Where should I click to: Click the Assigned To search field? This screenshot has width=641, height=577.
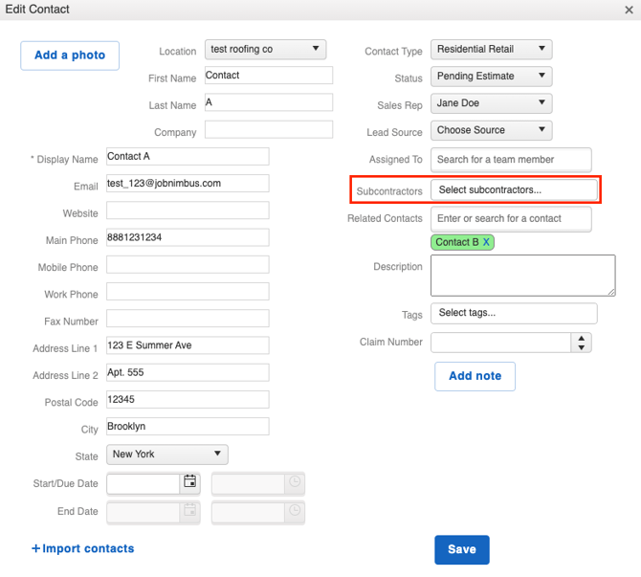(511, 160)
